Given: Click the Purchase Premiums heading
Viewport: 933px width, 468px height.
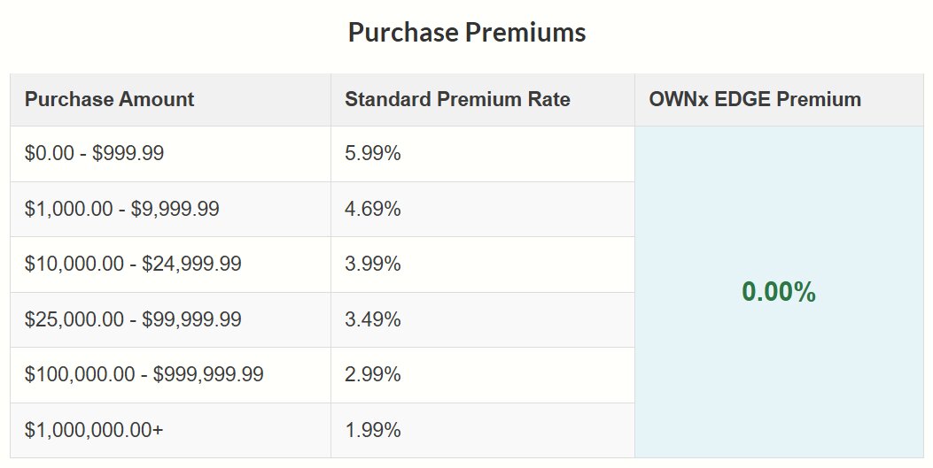Looking at the screenshot, I should (x=466, y=33).
